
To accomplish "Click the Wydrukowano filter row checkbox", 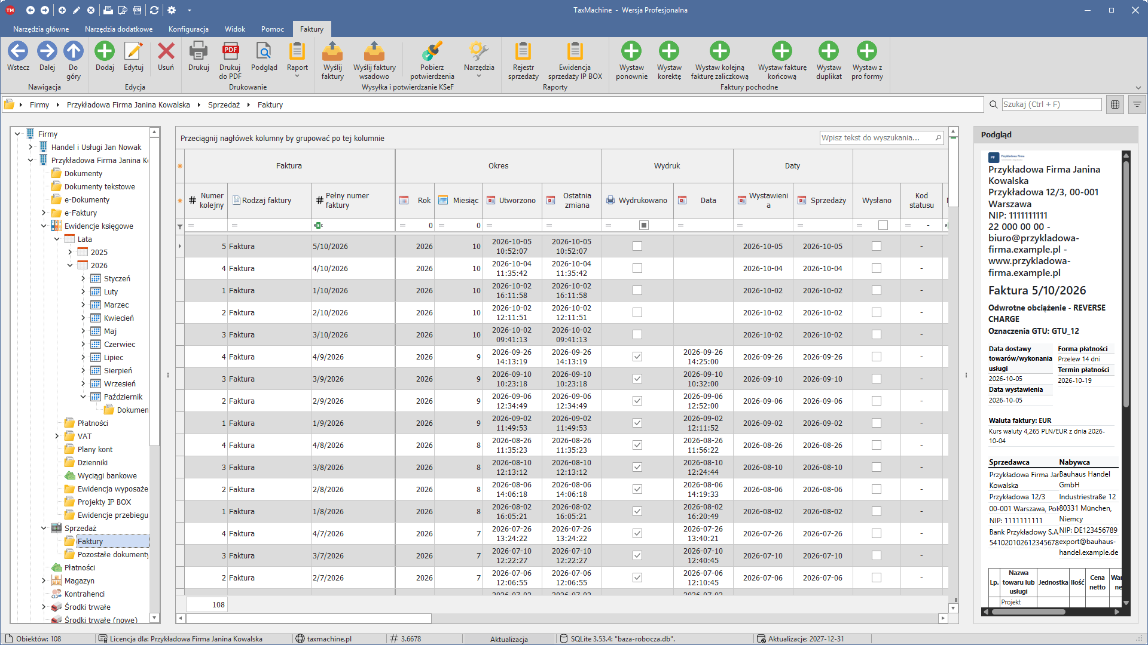I will click(x=643, y=225).
